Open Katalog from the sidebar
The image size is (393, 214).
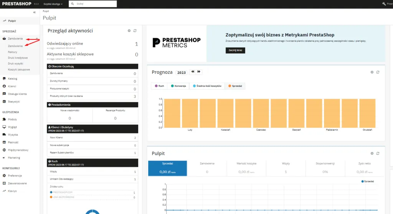(12, 79)
